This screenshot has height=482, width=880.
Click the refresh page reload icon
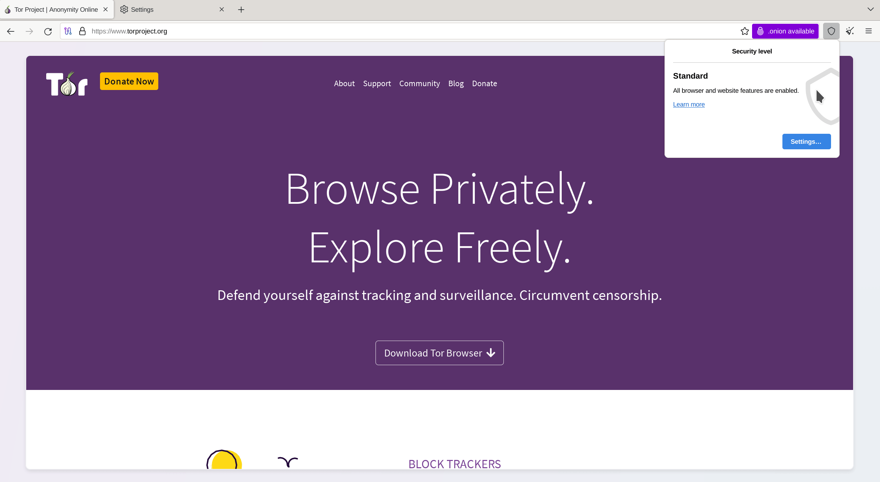pyautogui.click(x=49, y=31)
